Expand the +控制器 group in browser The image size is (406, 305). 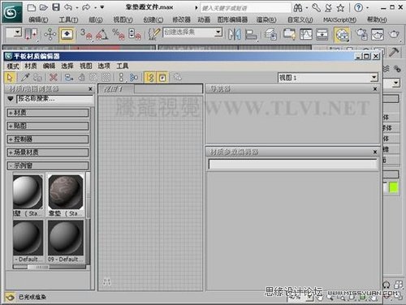coord(48,140)
